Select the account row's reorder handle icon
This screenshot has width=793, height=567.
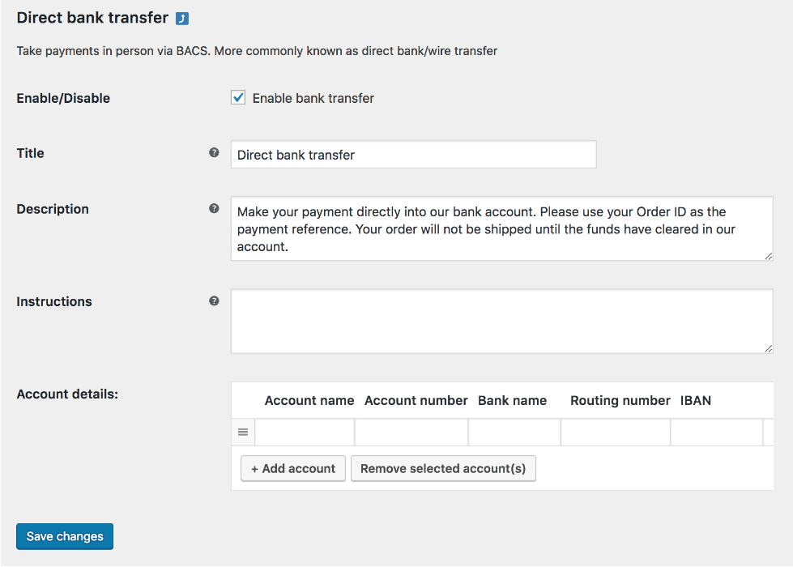pyautogui.click(x=242, y=432)
